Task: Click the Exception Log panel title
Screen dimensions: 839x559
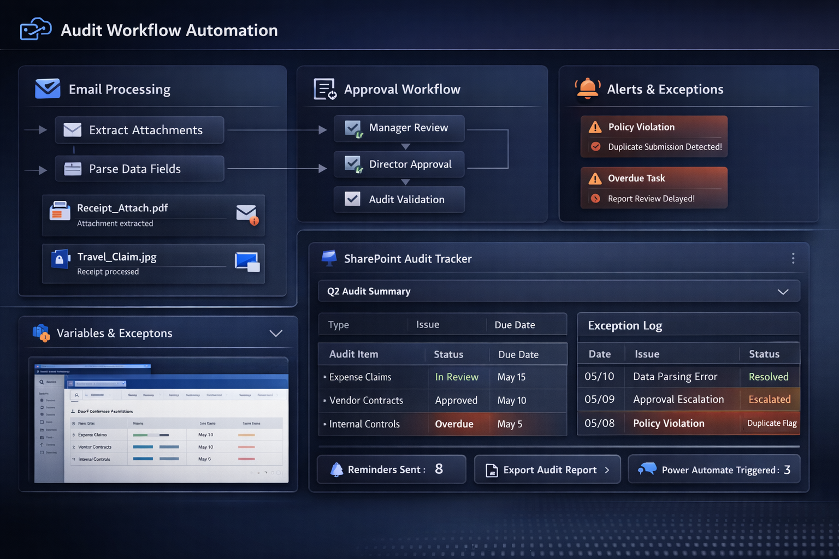Action: tap(625, 326)
